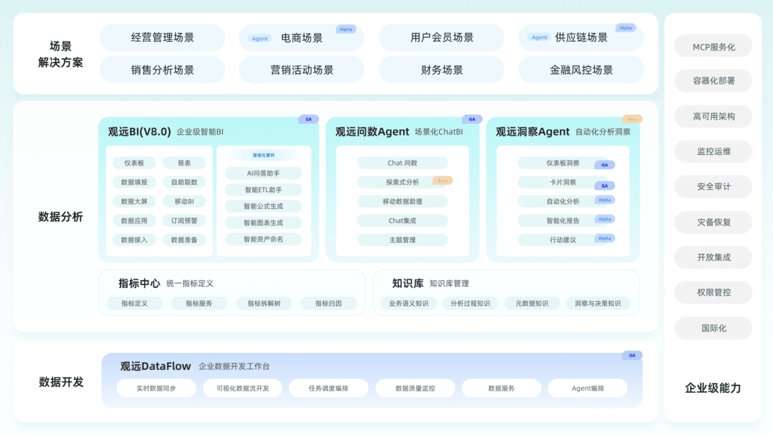773x434 pixels.
Task: Open the 开放集成 capability pill
Action: (713, 257)
